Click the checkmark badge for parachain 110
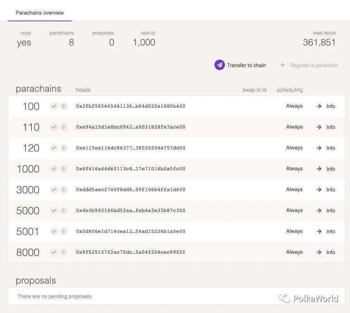 54,127
